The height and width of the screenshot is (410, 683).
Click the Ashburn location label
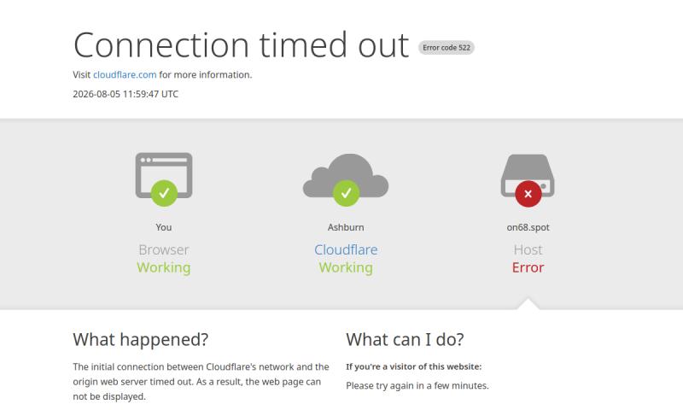point(346,227)
